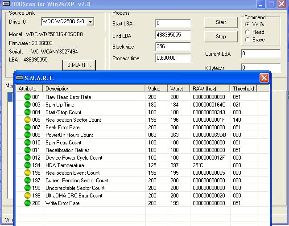The width and height of the screenshot is (289, 226).
Task: Click the End LBA input field
Action: coord(173,35)
